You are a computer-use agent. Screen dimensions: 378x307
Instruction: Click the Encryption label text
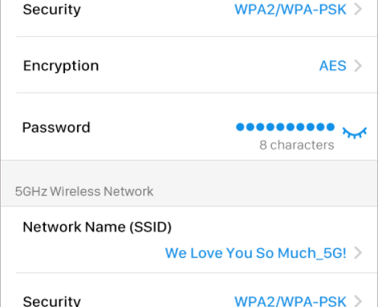pos(61,66)
